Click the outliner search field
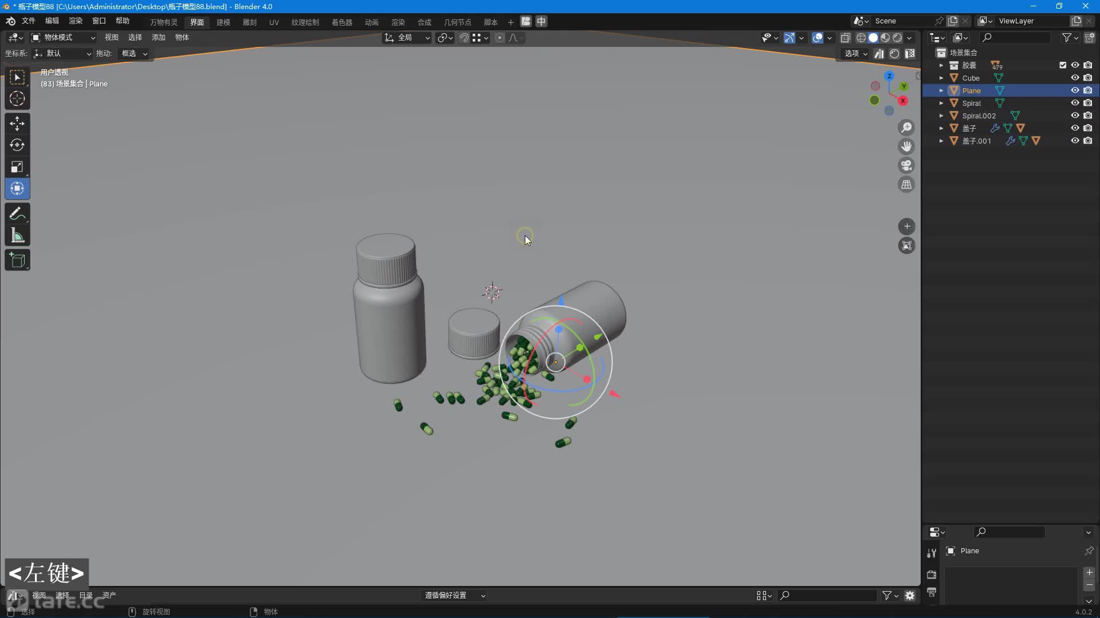Image resolution: width=1100 pixels, height=618 pixels. pos(1015,38)
